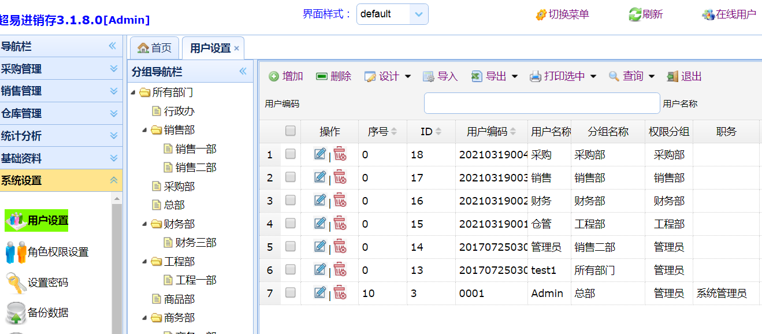Click the 用户编码 search input field
762x334 pixels.
coord(541,103)
